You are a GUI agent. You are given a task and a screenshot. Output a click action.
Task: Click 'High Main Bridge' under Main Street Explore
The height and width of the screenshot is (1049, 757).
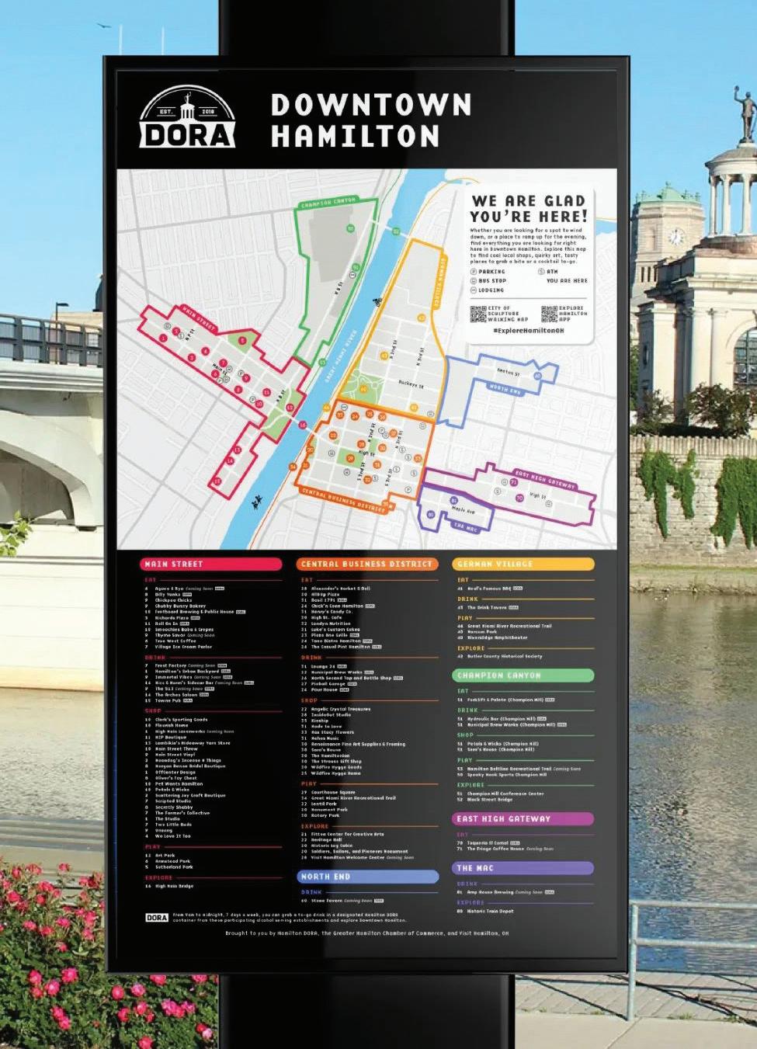pos(175,886)
